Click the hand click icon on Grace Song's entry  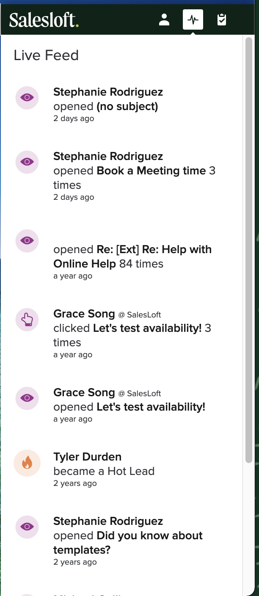27,320
